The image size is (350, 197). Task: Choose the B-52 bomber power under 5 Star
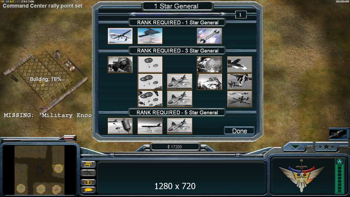coord(150,126)
